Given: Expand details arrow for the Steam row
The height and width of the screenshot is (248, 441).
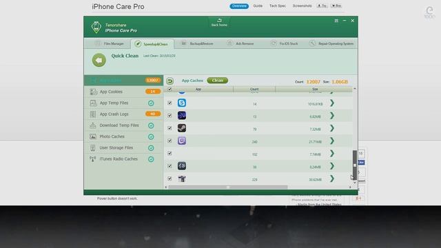Looking at the screenshot, I should click(332, 128).
